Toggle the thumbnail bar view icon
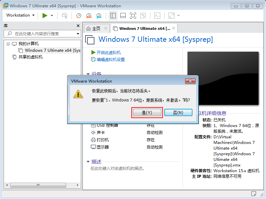This screenshot has width=266, height=199. click(x=123, y=16)
